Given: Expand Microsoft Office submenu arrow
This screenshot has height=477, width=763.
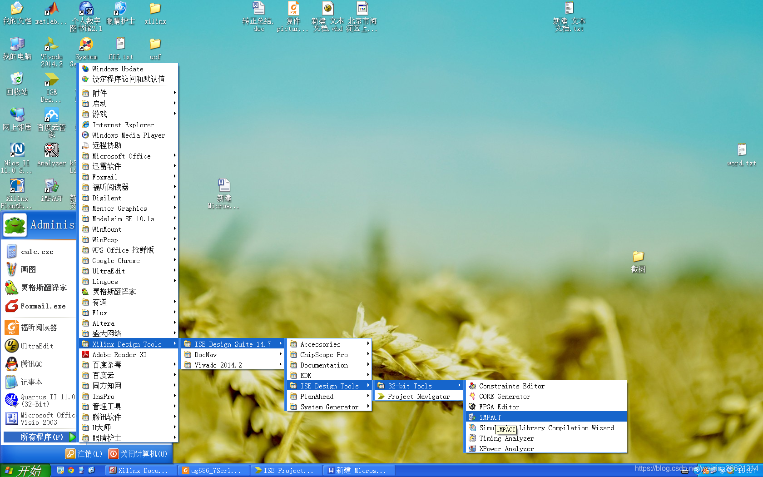Looking at the screenshot, I should click(x=174, y=155).
